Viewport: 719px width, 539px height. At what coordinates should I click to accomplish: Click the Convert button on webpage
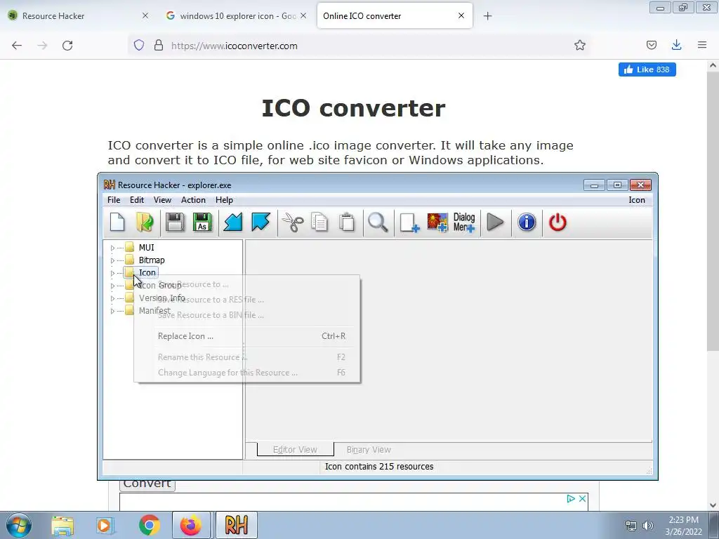coord(147,484)
